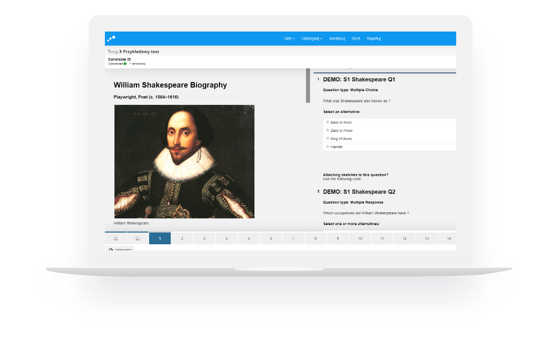Go to the Oceń menu item
This screenshot has width=558, height=343.
pos(356,39)
